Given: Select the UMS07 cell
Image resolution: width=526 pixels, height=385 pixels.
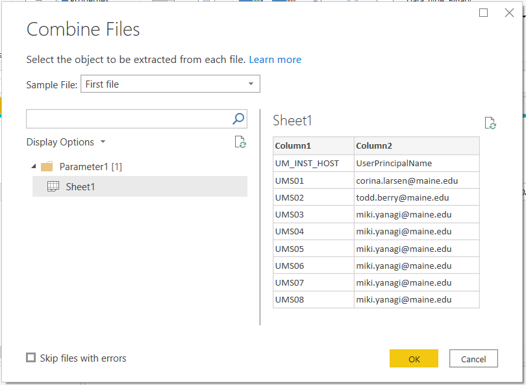Looking at the screenshot, I should click(314, 282).
